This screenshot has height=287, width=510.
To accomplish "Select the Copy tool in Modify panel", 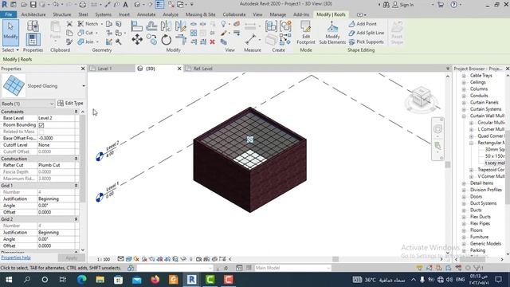I will [x=151, y=40].
